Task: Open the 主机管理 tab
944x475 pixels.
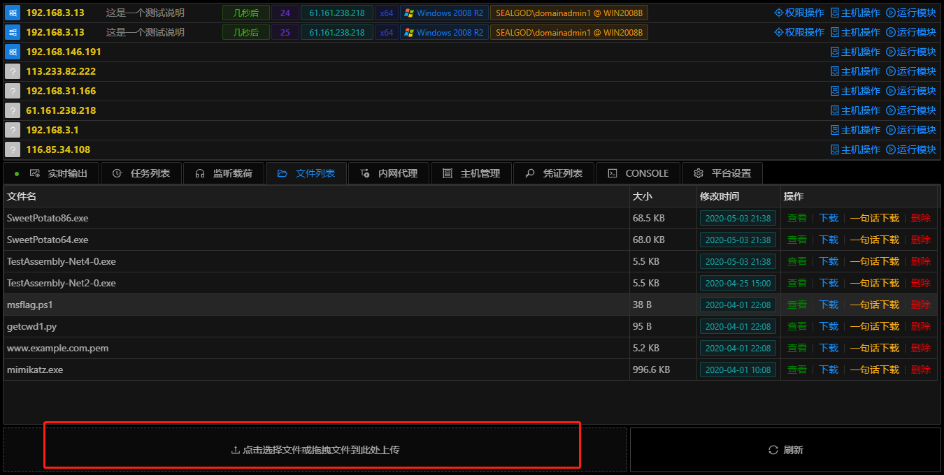Action: pyautogui.click(x=471, y=173)
